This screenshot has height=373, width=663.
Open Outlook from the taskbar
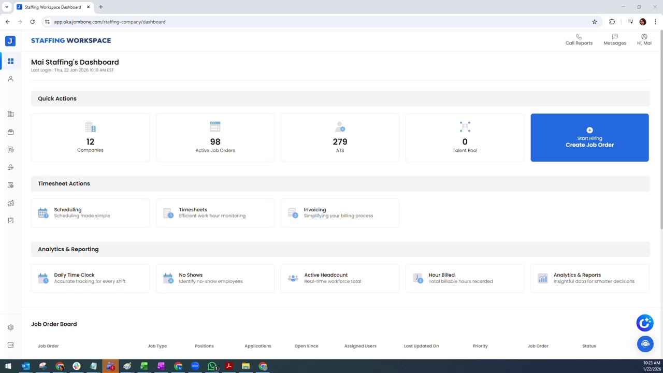click(x=25, y=366)
